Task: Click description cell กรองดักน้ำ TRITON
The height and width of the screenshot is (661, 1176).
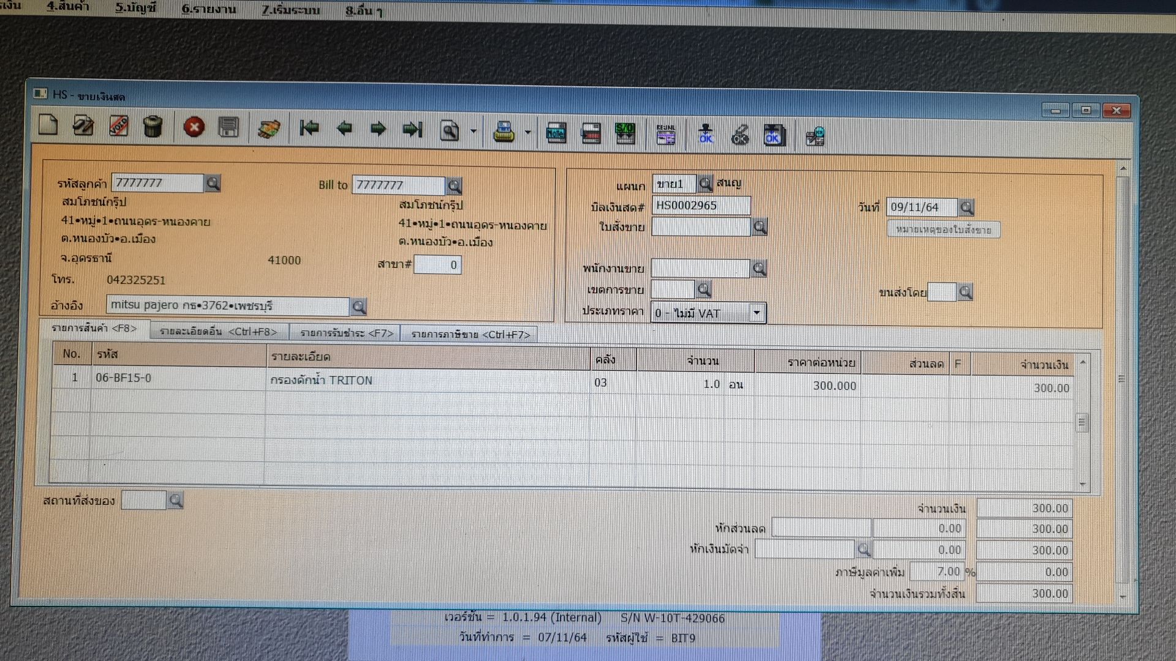Action: tap(428, 380)
